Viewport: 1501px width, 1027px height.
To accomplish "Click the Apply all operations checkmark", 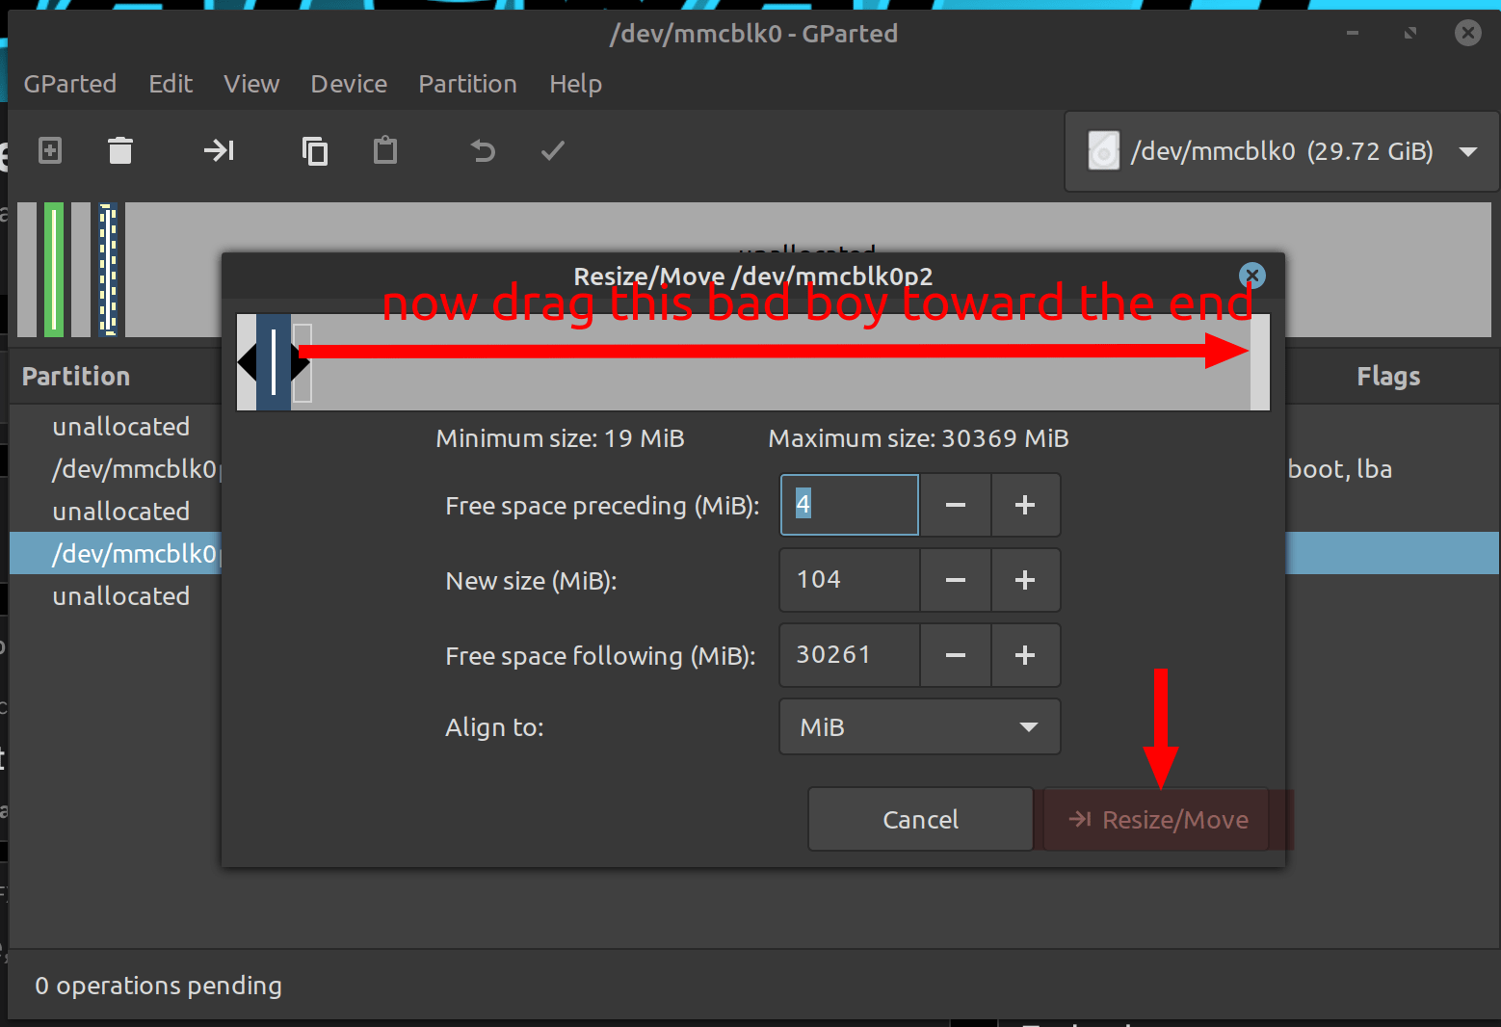I will (553, 150).
